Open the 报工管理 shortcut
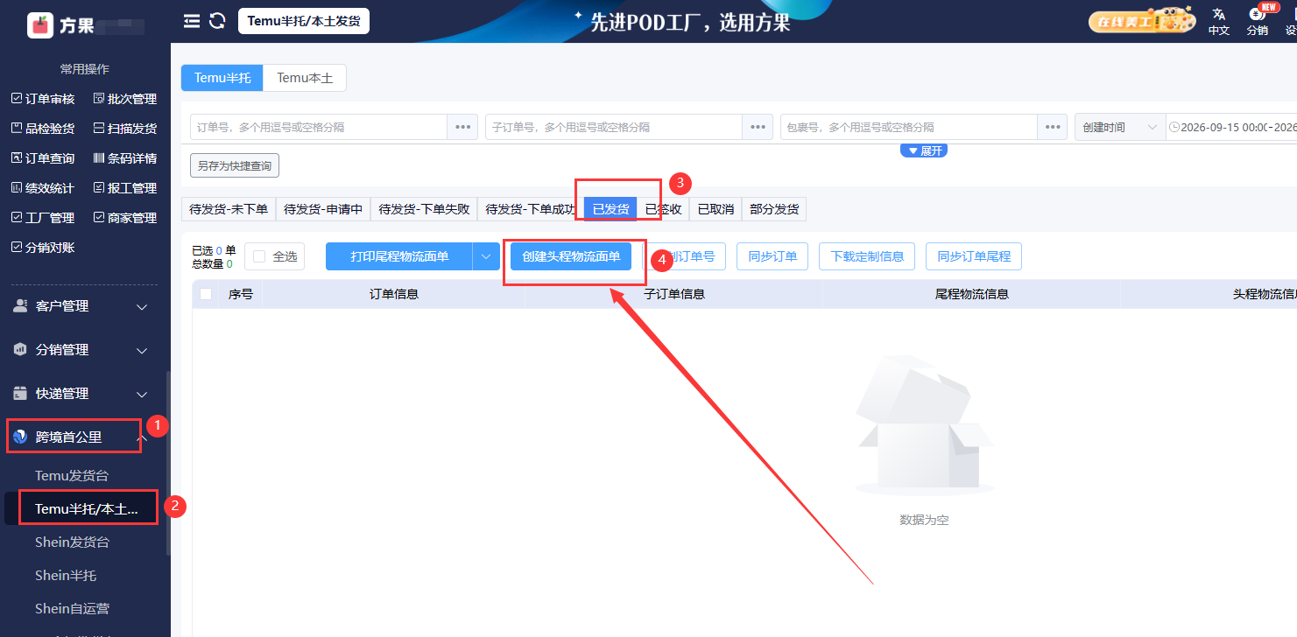Image resolution: width=1297 pixels, height=637 pixels. [x=125, y=188]
